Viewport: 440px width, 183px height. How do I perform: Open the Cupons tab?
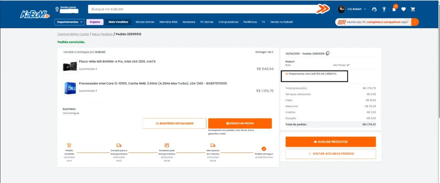(95, 22)
